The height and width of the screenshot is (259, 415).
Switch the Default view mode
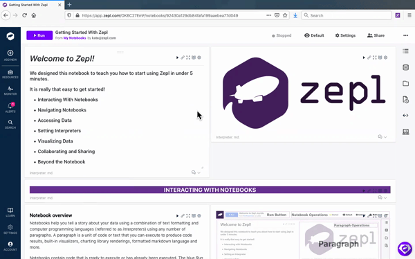(x=314, y=35)
